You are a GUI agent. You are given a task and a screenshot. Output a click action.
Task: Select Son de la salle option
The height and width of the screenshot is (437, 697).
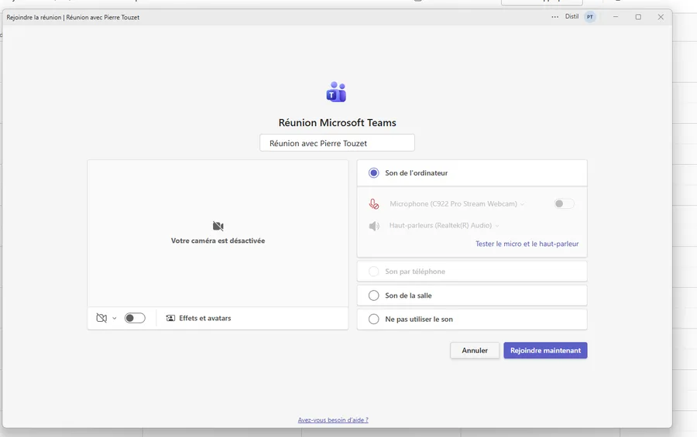[x=472, y=295]
